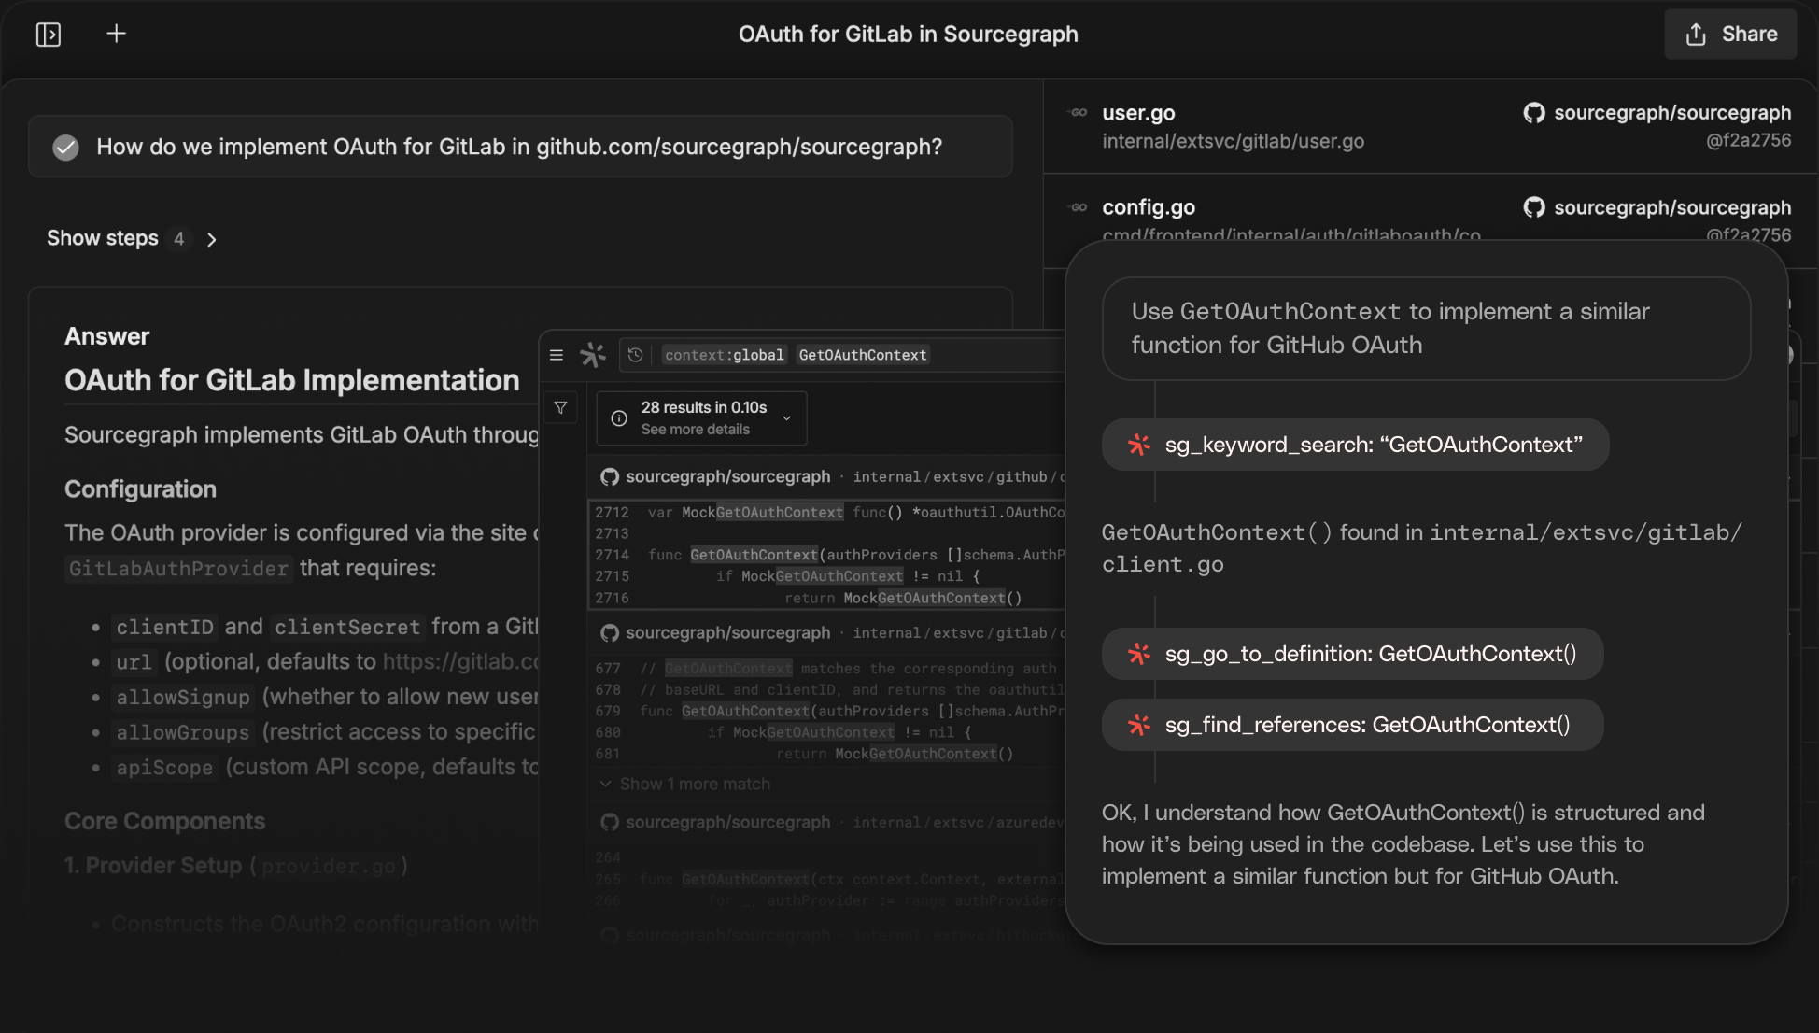Click sg_find_references GetOAuthContext step
1819x1033 pixels.
click(1352, 725)
